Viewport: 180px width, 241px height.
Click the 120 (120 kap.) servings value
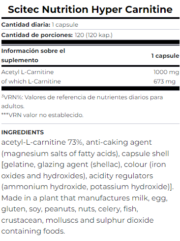[x=93, y=35]
